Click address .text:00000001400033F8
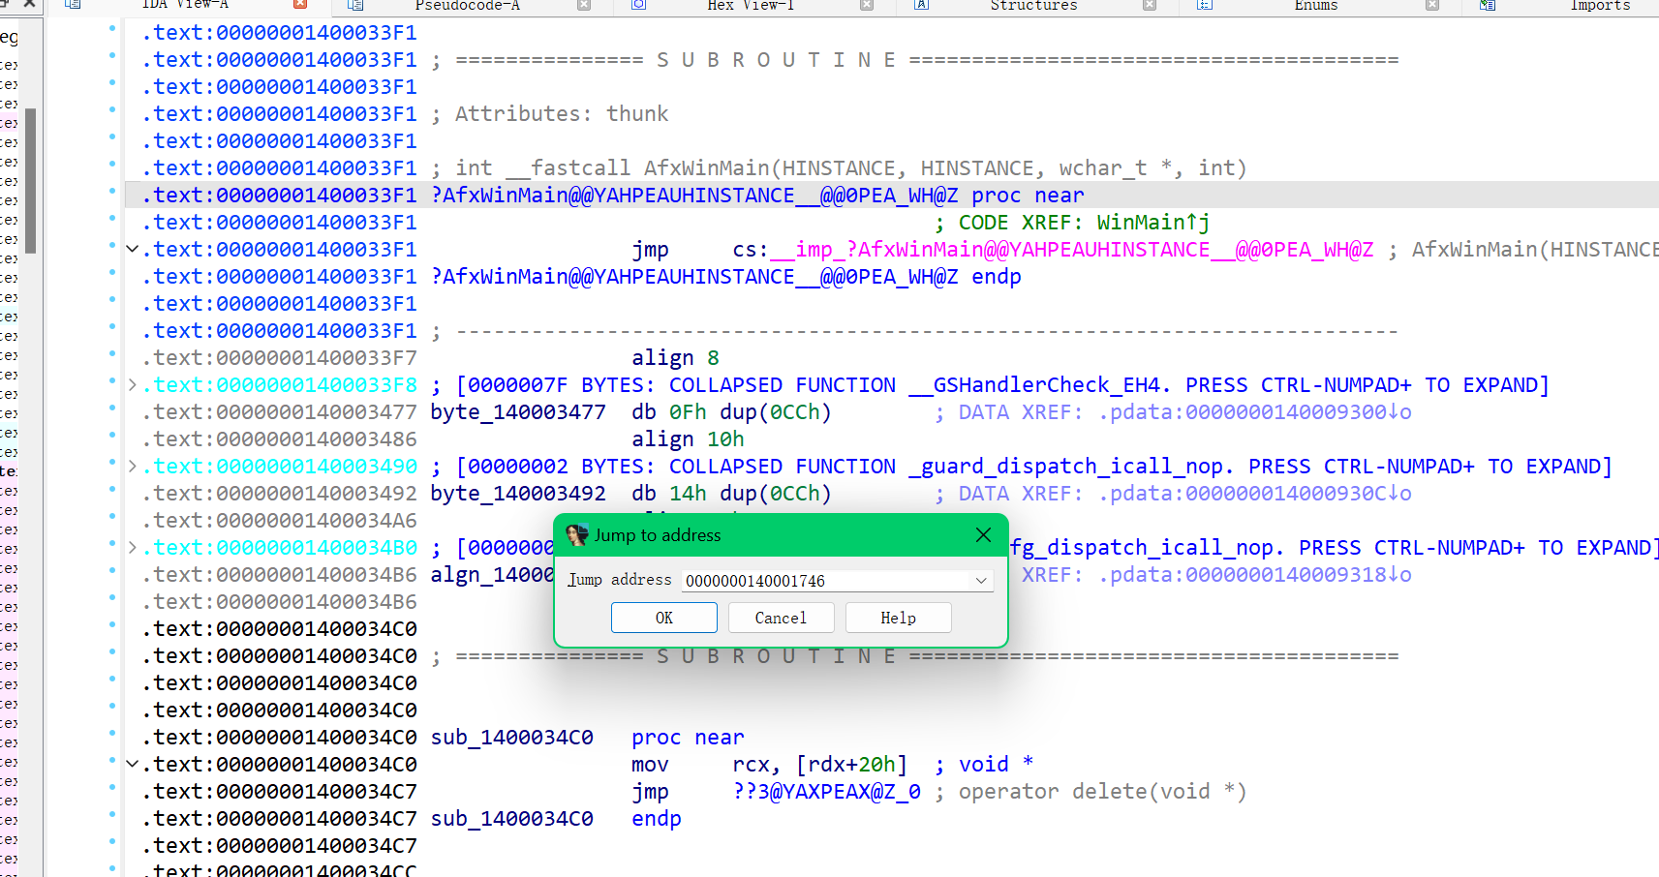 click(x=280, y=385)
